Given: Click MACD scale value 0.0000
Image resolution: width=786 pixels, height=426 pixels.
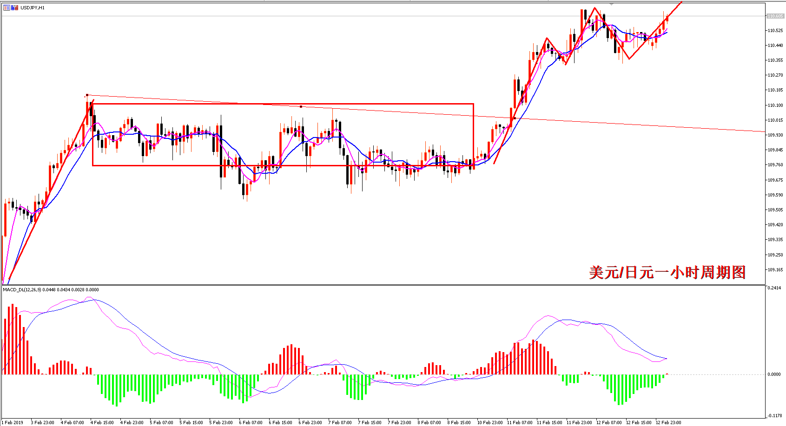Looking at the screenshot, I should pyautogui.click(x=775, y=374).
